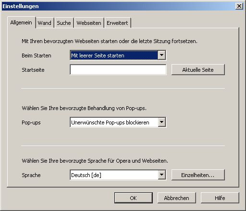Image resolution: width=246 pixels, height=211 pixels.
Task: Open language Einzelheiten... button
Action: (x=198, y=175)
